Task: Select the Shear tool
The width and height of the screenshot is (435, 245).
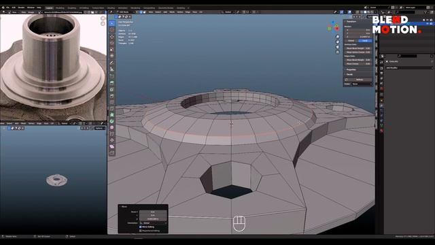Action: [112, 146]
